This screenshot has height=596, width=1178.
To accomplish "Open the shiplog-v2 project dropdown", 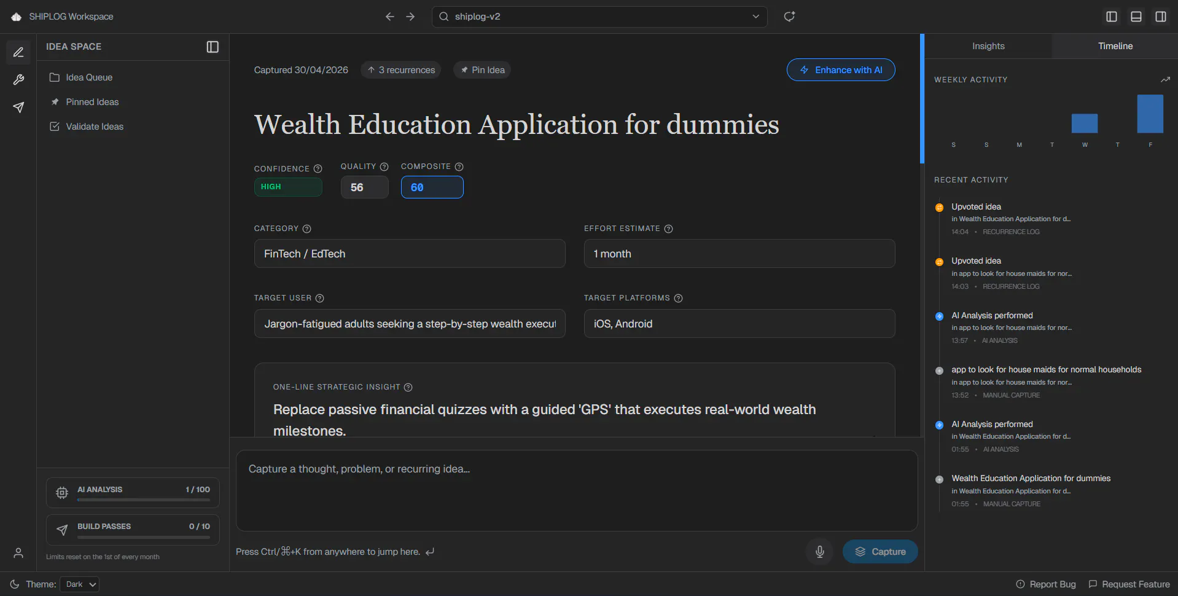I will [599, 17].
